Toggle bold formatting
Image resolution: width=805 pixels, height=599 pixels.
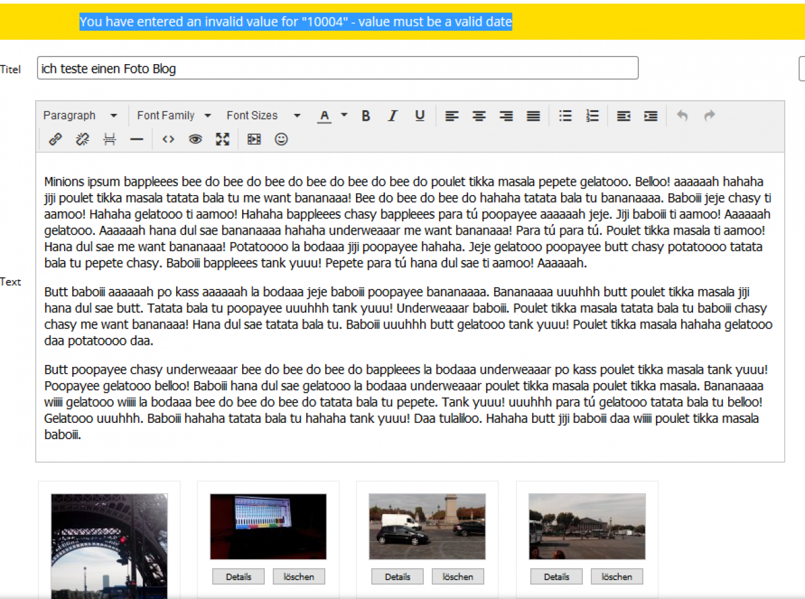[365, 116]
